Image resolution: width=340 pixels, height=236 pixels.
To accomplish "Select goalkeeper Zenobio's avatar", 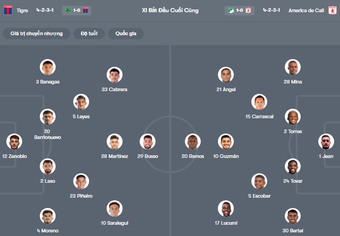I will pos(14,142).
